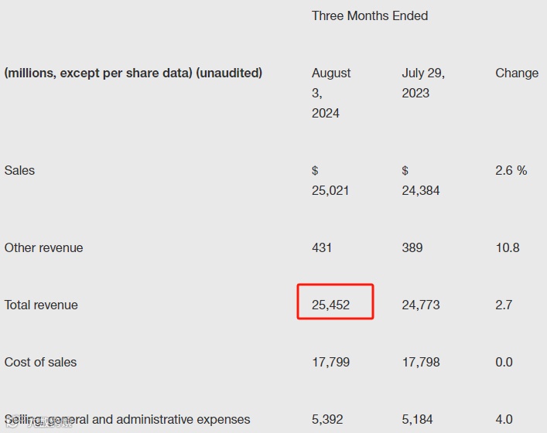Click the August 3, 2024 column header
547x433 pixels.
pos(331,93)
